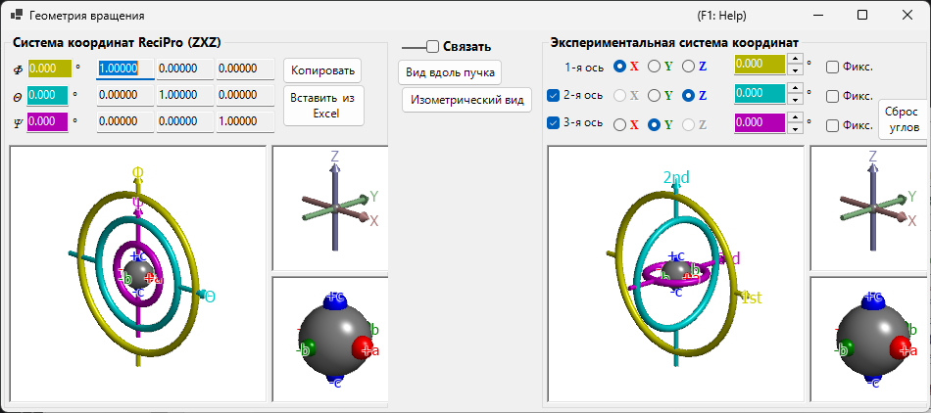This screenshot has width=931, height=413.
Task: Decrease 3rd axis angle with down arrow
Action: click(795, 127)
